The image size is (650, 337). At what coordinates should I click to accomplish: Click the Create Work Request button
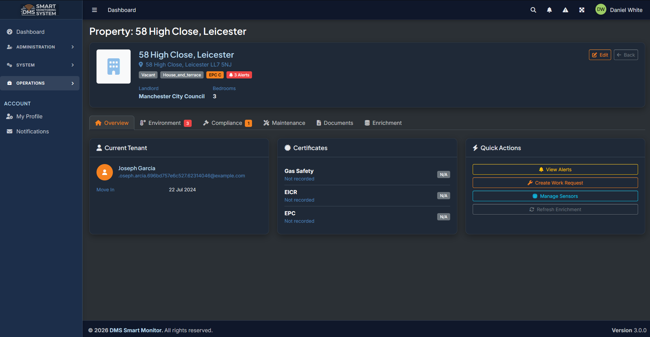(x=555, y=183)
